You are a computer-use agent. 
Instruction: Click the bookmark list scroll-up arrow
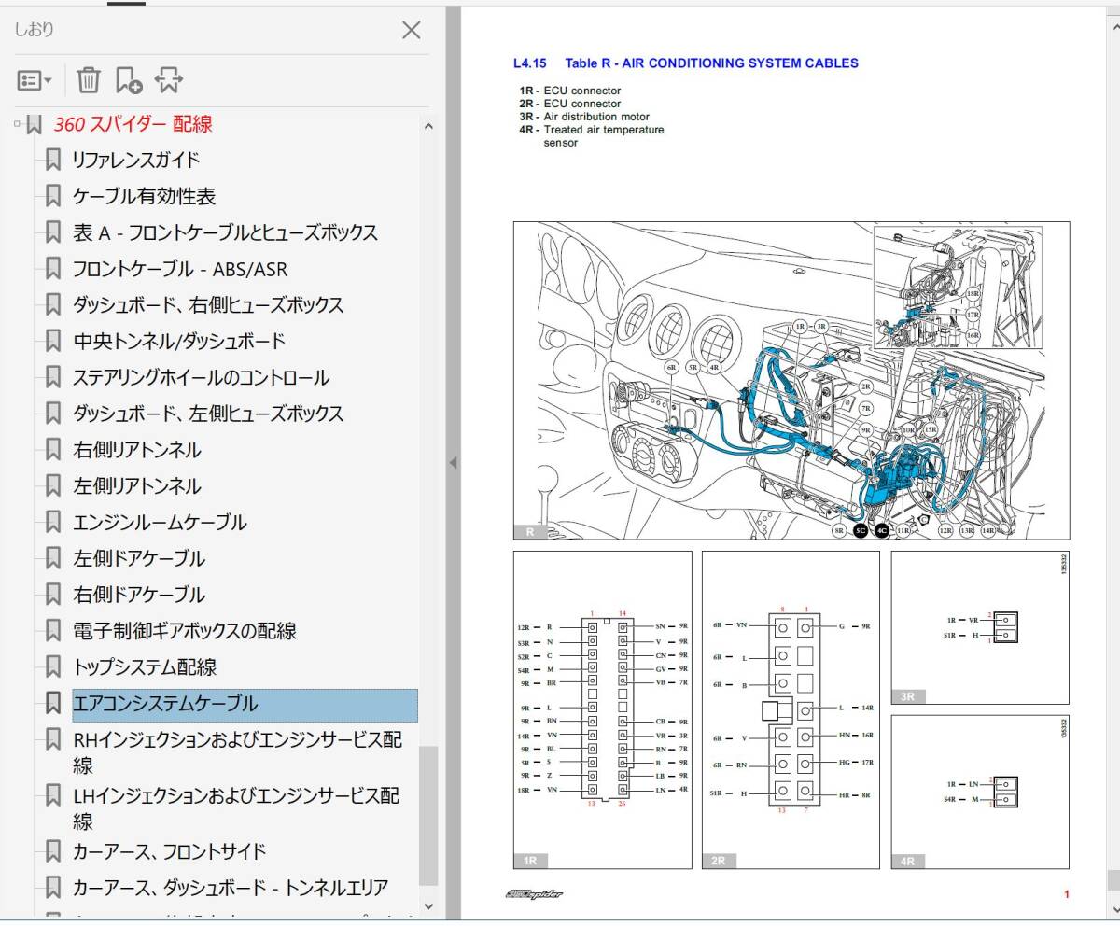(x=428, y=125)
